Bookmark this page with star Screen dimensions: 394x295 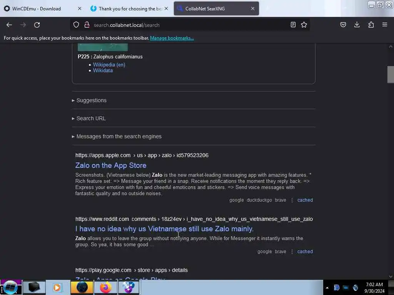pos(304,25)
